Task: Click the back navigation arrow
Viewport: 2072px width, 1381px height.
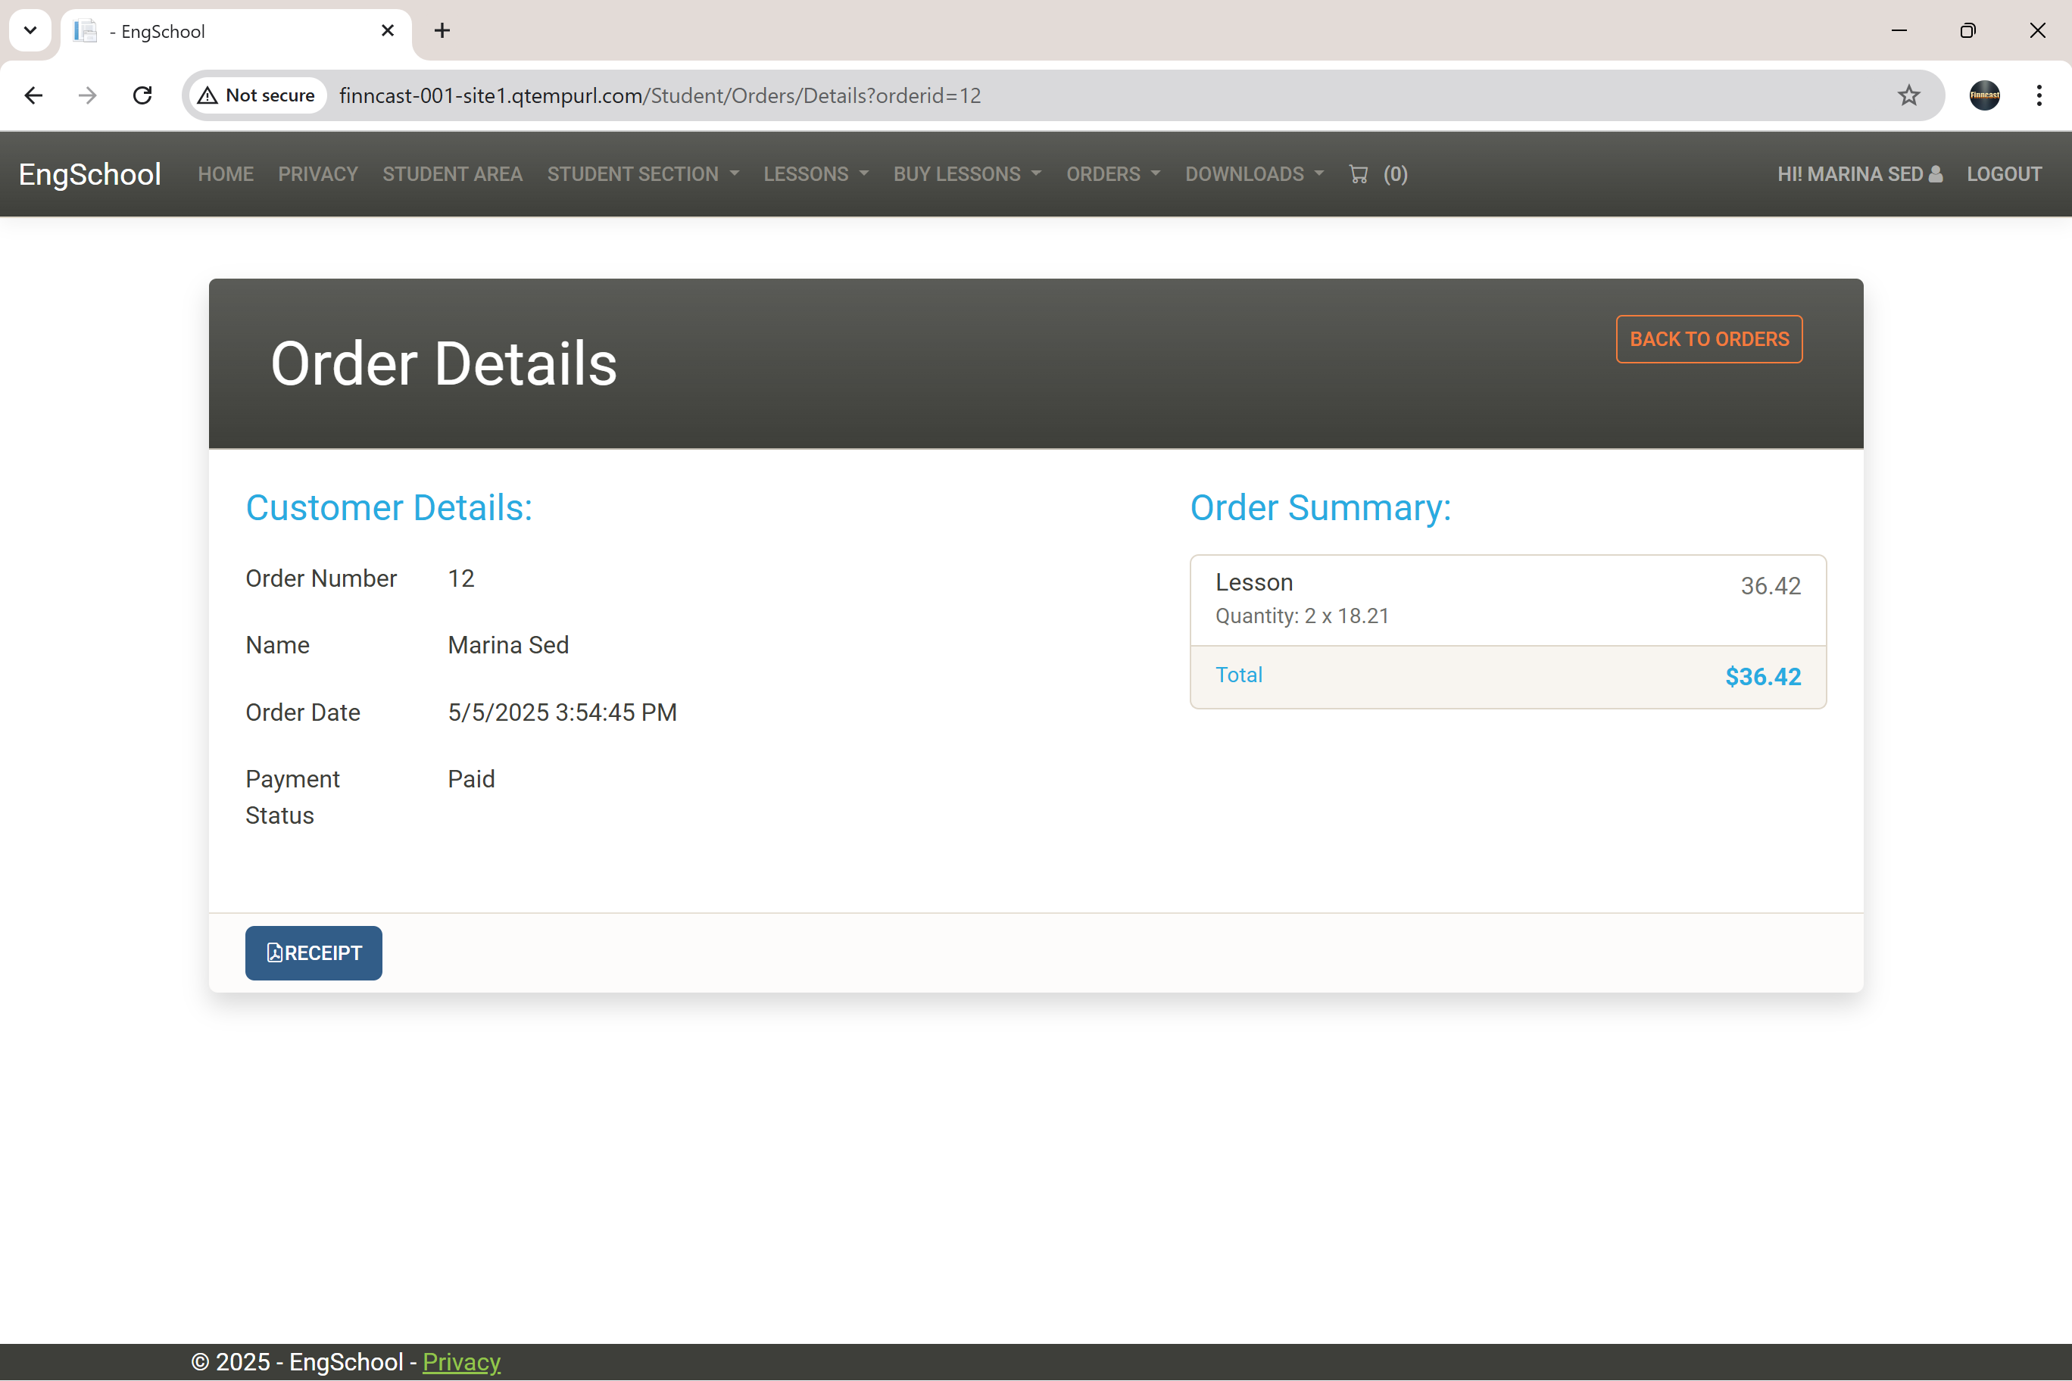Action: [33, 95]
